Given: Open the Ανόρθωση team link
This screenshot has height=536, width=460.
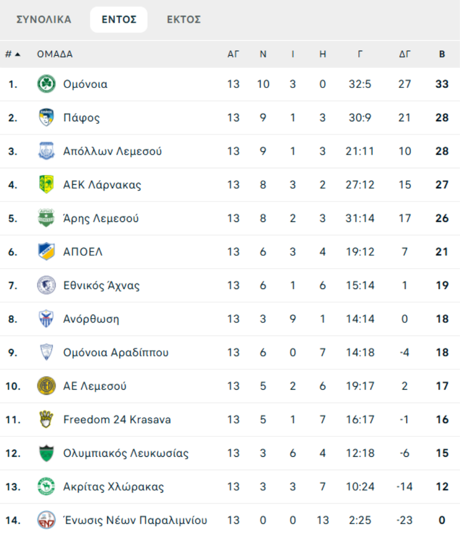Looking at the screenshot, I should 91,319.
